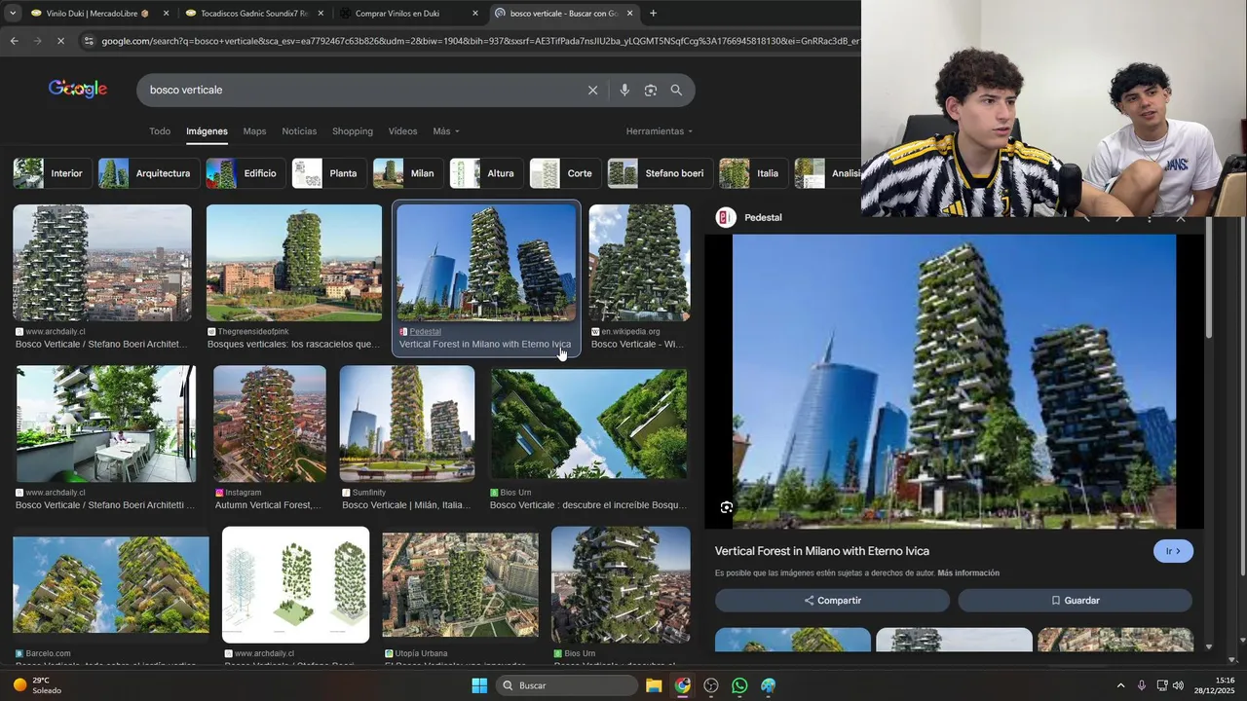Open the weather widget showing 29°C Soleado
Screen dimensions: 1247x701
(x=37, y=685)
